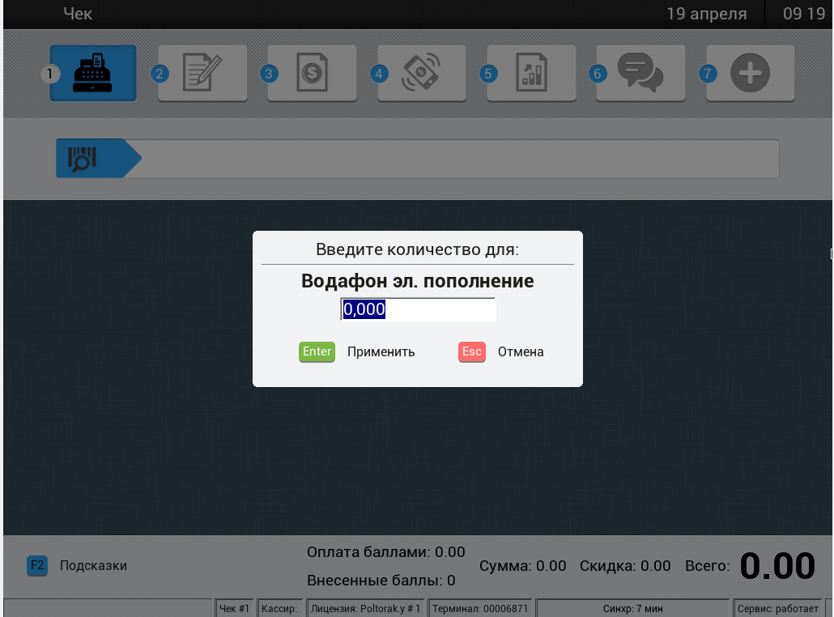834x617 pixels.
Task: Open the reports chart section (tab 5)
Action: (x=531, y=73)
